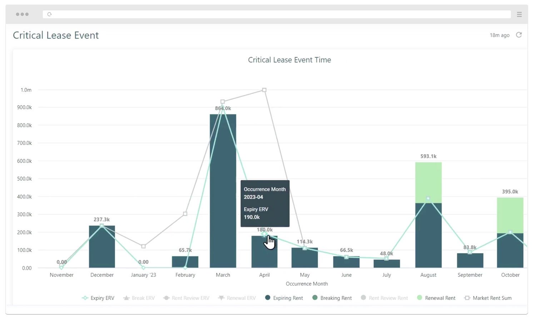Click the Critical Lease Event Time chart title
Image resolution: width=536 pixels, height=326 pixels.
point(289,60)
